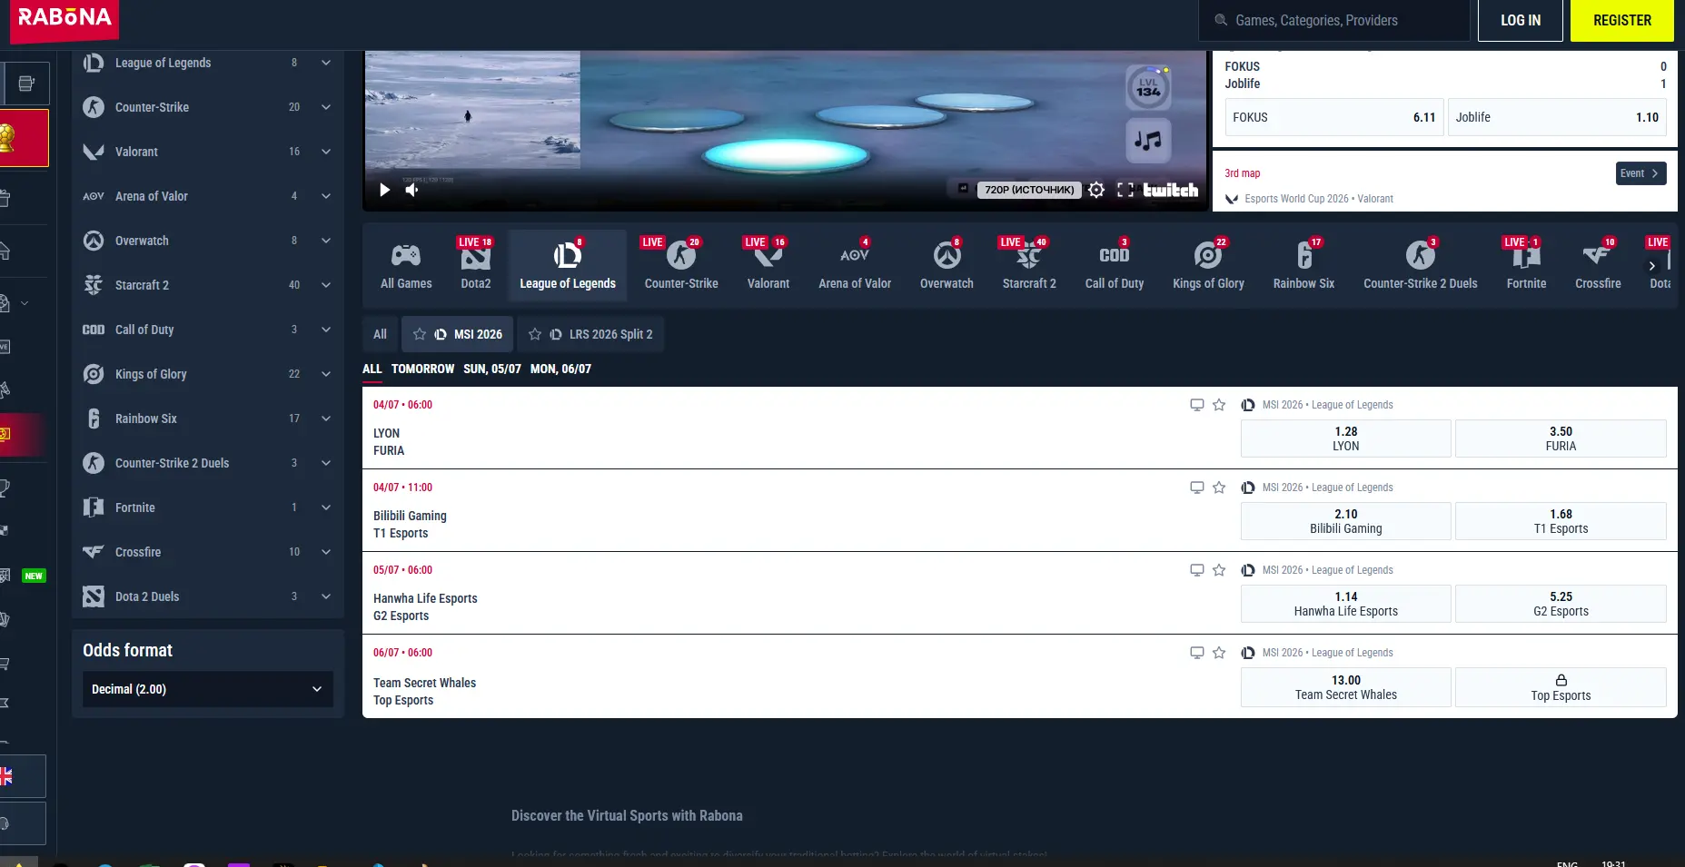Open the music notes icon on stream

coord(1148,141)
